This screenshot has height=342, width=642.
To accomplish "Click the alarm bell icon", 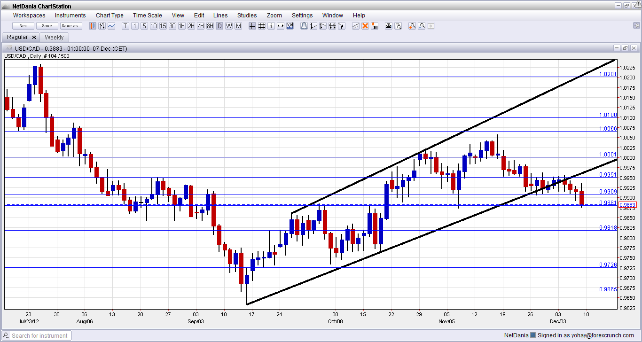I will [x=304, y=26].
